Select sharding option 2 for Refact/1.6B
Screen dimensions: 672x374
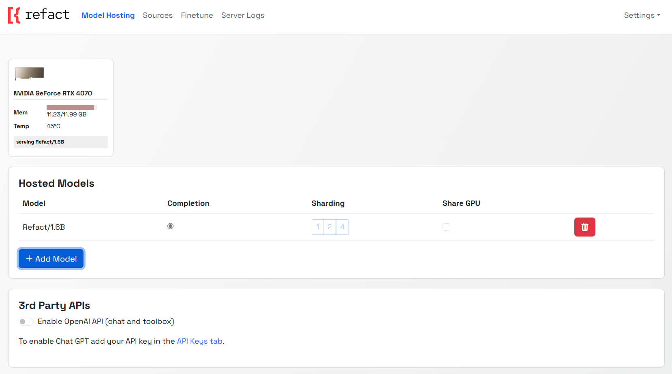(330, 227)
